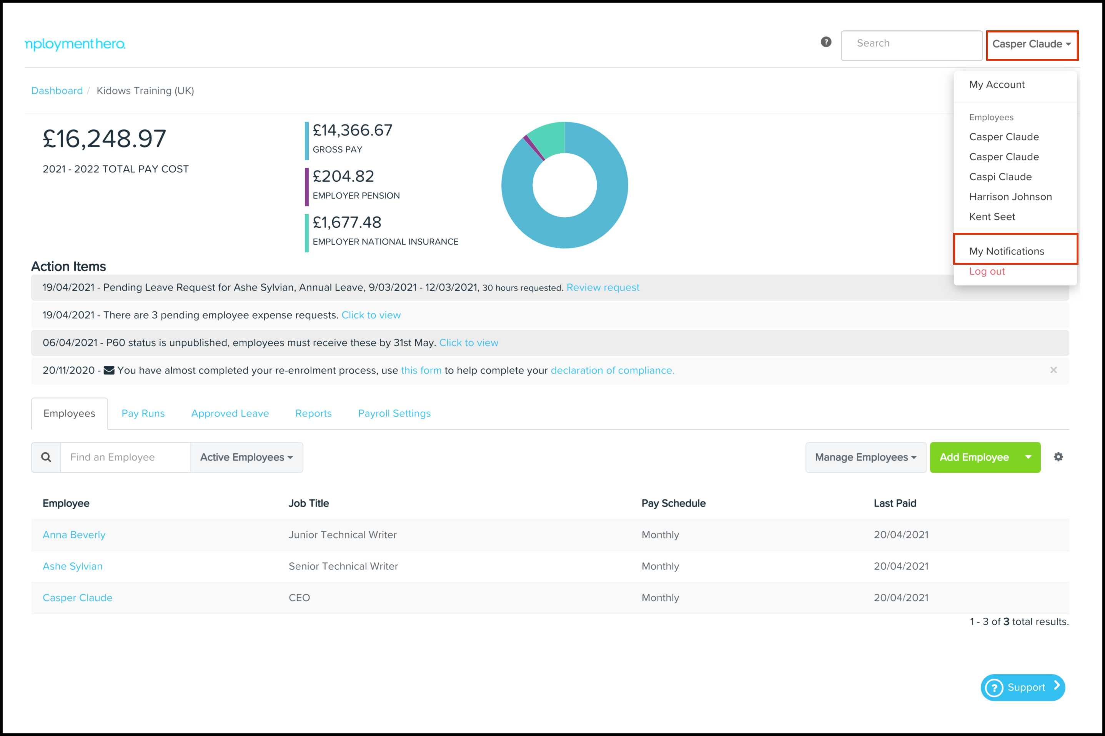Open My Account menu entry

[997, 85]
